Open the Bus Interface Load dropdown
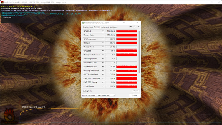The height and width of the screenshot is (125, 222). point(103,63)
